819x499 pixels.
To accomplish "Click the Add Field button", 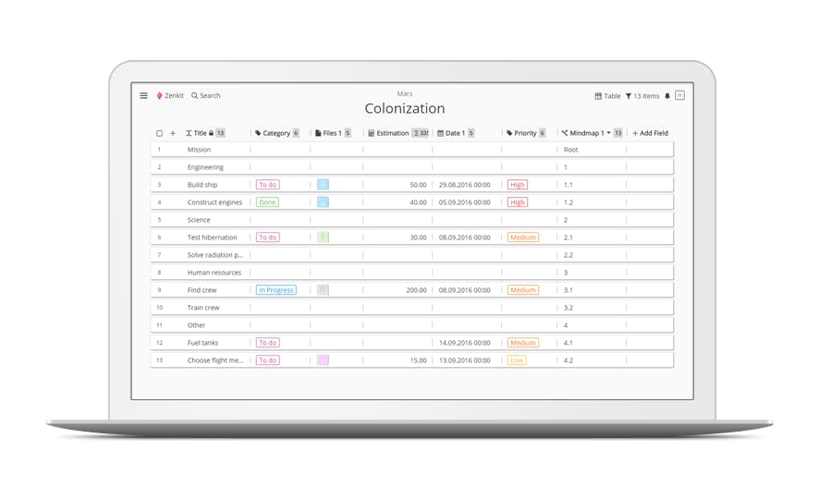I will pyautogui.click(x=650, y=133).
